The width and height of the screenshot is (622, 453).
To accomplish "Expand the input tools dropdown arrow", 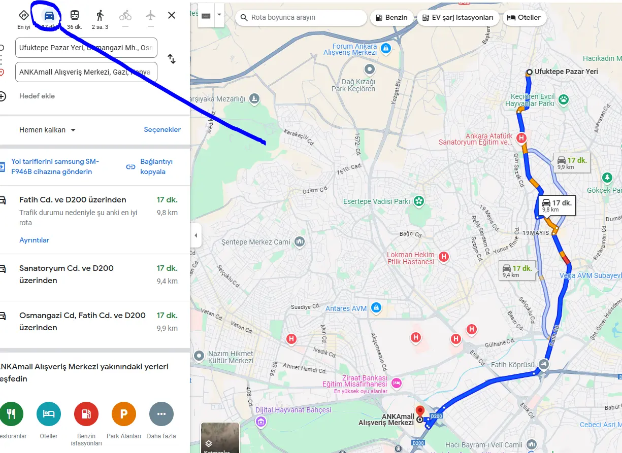I will [219, 15].
